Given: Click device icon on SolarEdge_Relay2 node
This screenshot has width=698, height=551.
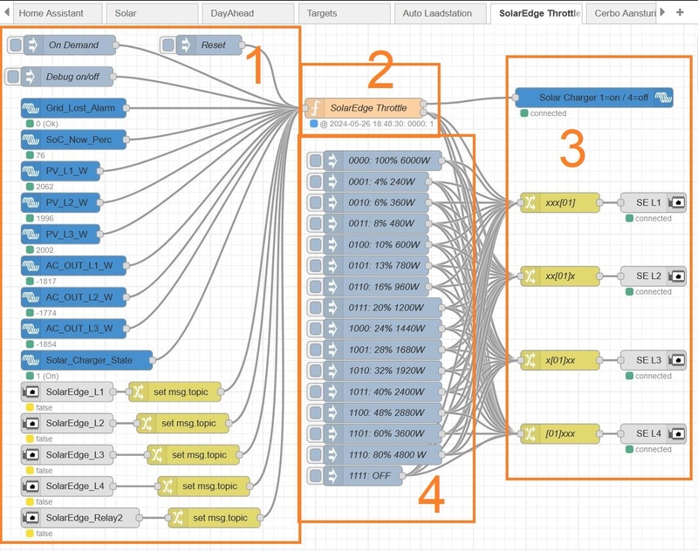Looking at the screenshot, I should [x=31, y=518].
